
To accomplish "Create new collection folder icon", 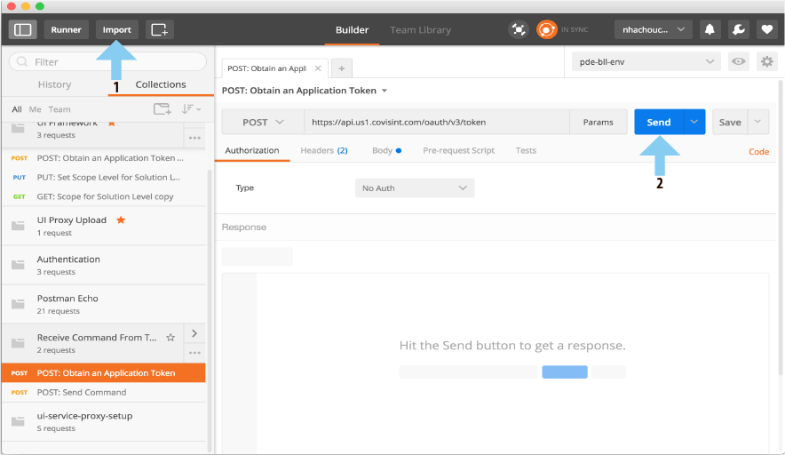I will tap(162, 109).
